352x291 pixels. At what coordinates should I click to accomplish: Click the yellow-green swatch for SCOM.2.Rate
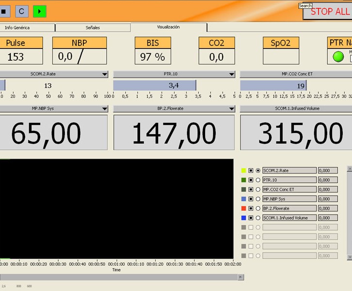coord(243,171)
